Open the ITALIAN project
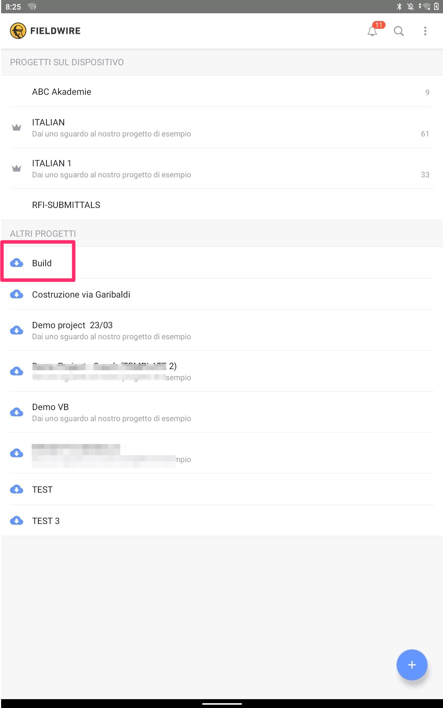443x708 pixels. tap(222, 128)
